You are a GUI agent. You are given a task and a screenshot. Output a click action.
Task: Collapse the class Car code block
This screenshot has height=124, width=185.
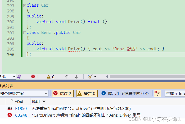click(25, 6)
